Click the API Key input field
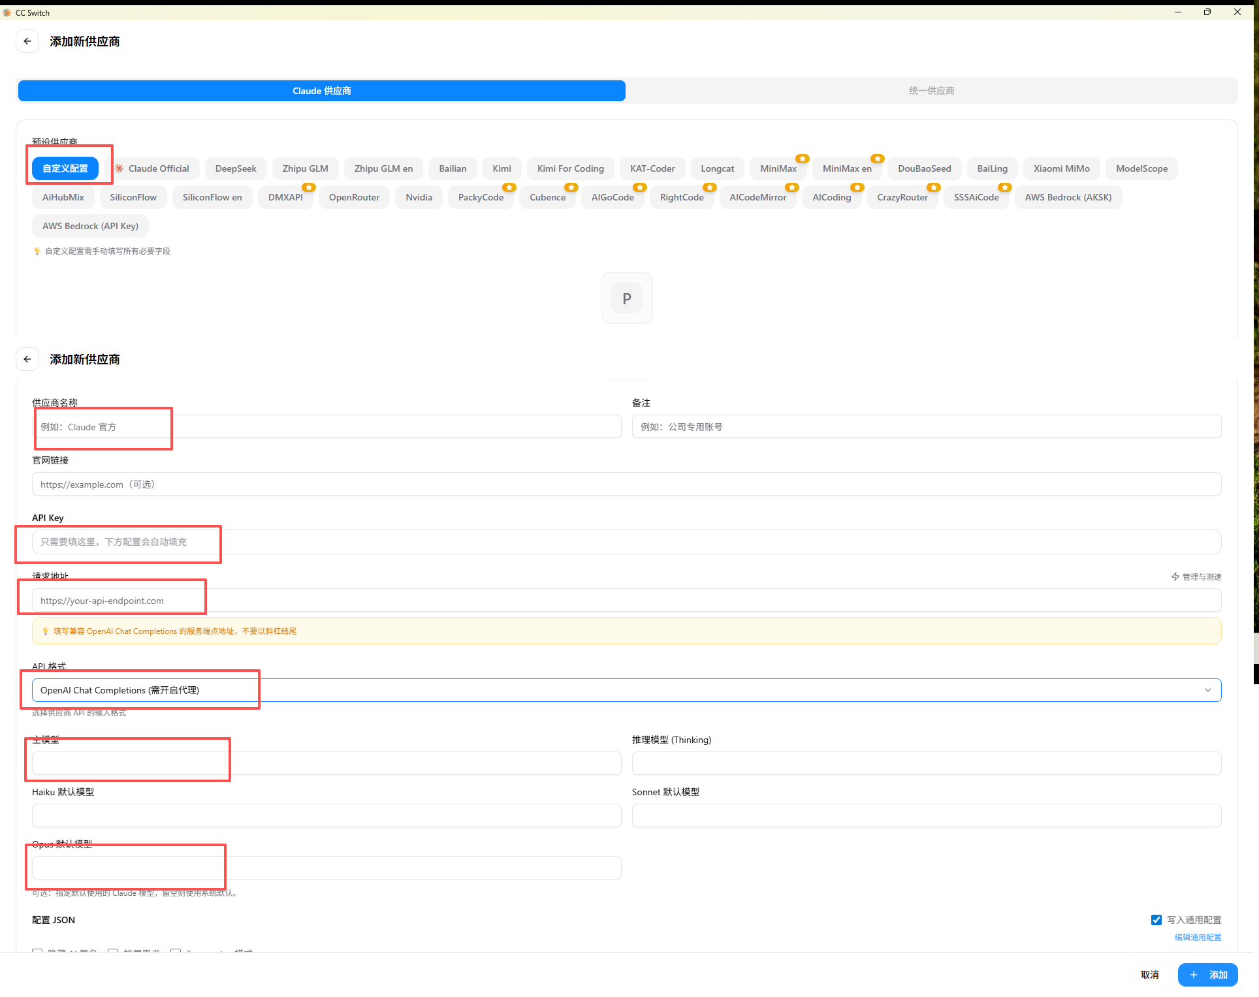This screenshot has height=997, width=1259. [x=626, y=542]
